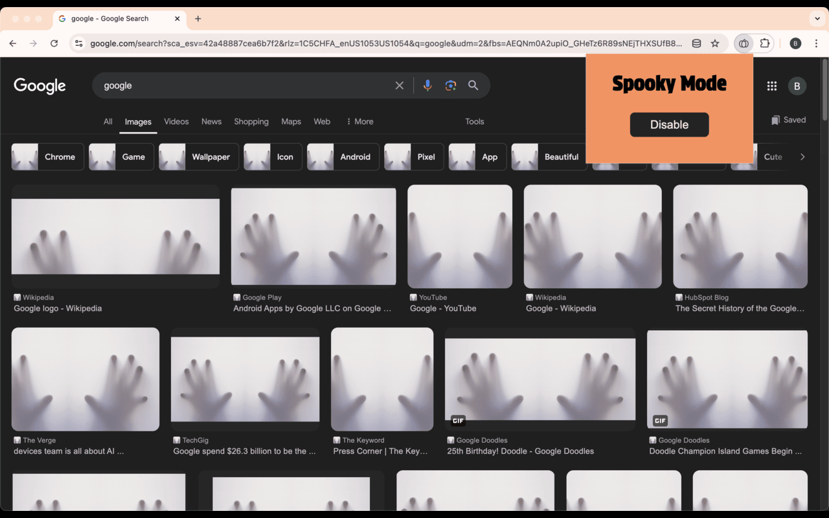Select the App filter chip

coord(477,157)
